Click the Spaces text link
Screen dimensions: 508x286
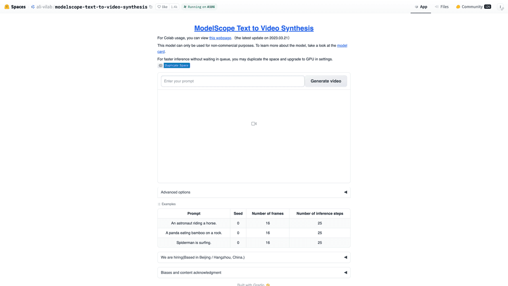click(x=18, y=7)
